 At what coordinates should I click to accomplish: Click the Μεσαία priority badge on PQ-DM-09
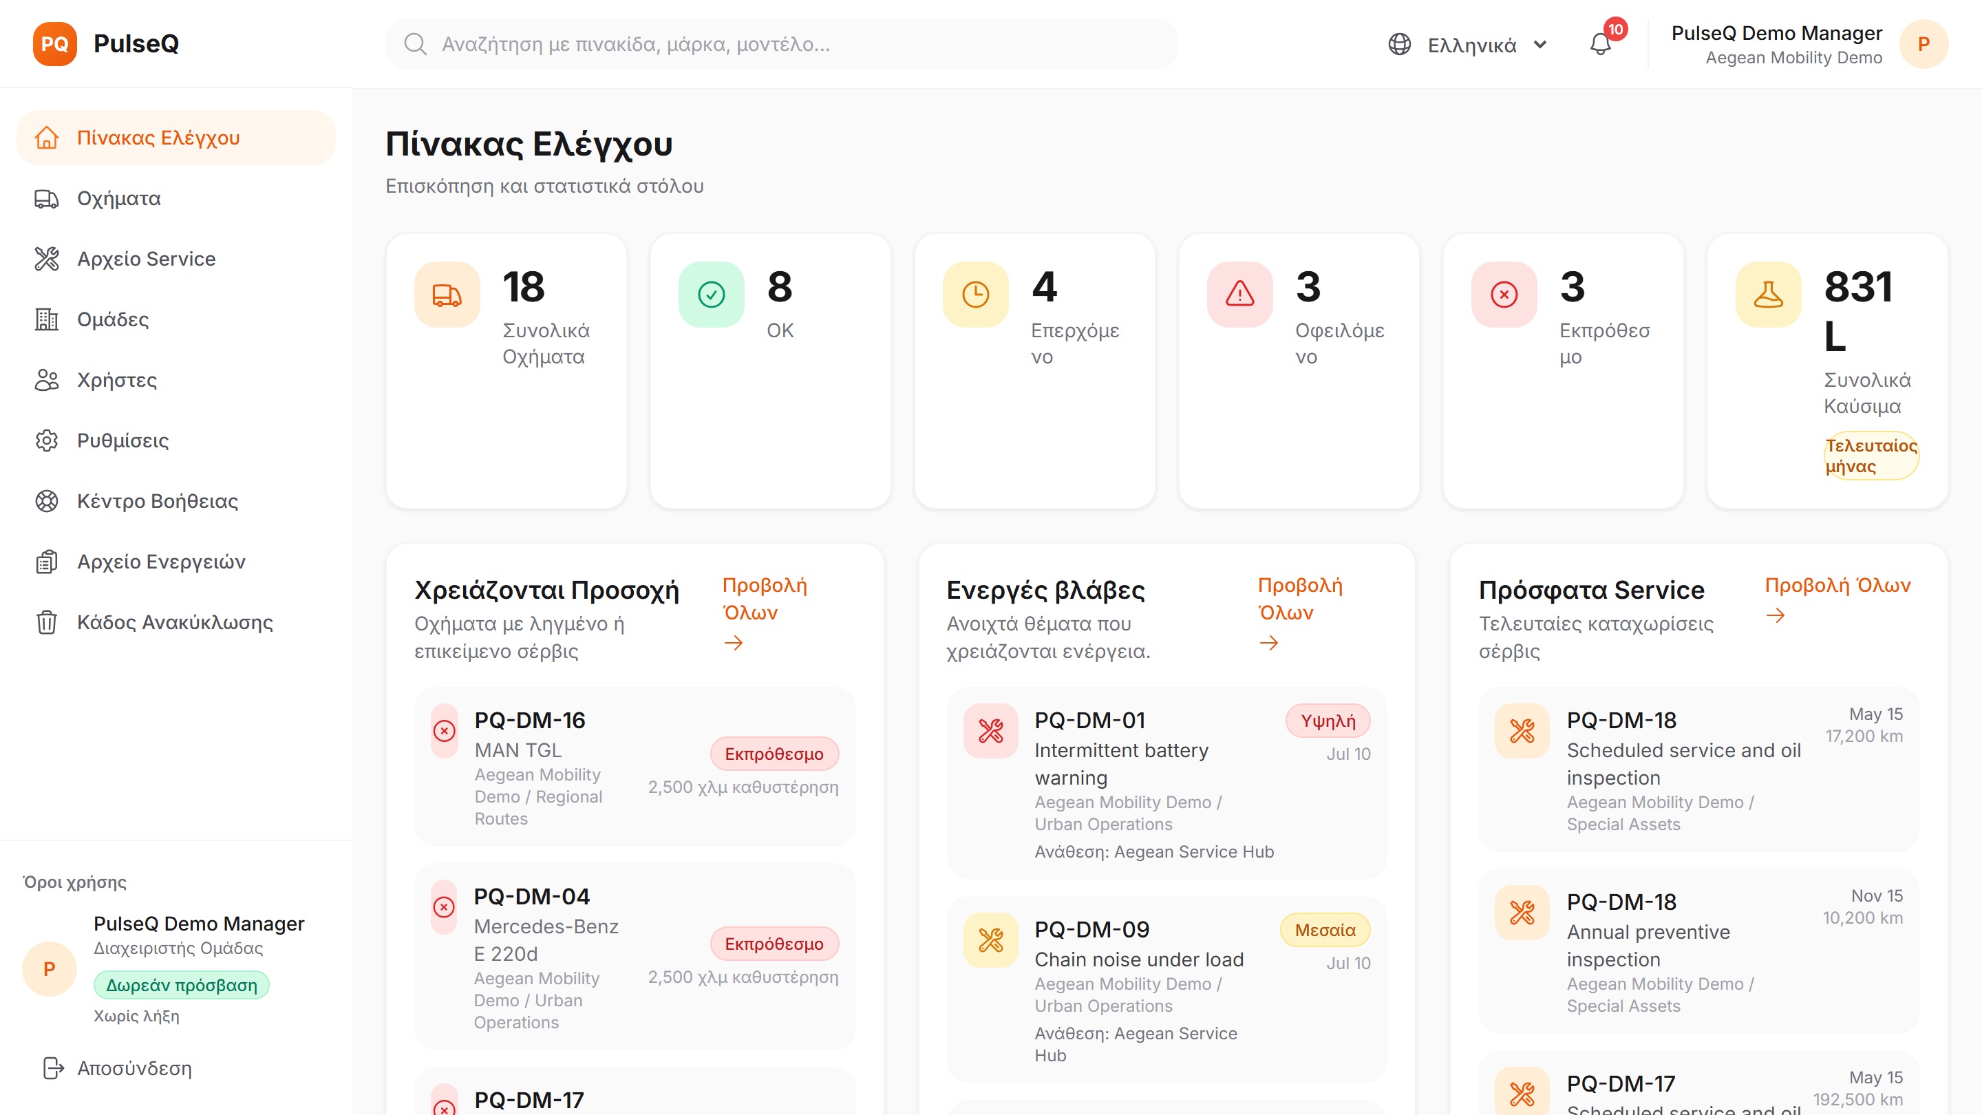tap(1325, 931)
